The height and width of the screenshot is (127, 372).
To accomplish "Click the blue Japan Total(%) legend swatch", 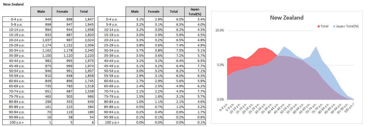I will (334, 26).
